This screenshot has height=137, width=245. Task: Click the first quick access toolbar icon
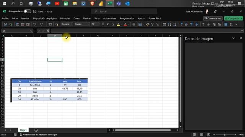pyautogui.click(x=6, y=24)
